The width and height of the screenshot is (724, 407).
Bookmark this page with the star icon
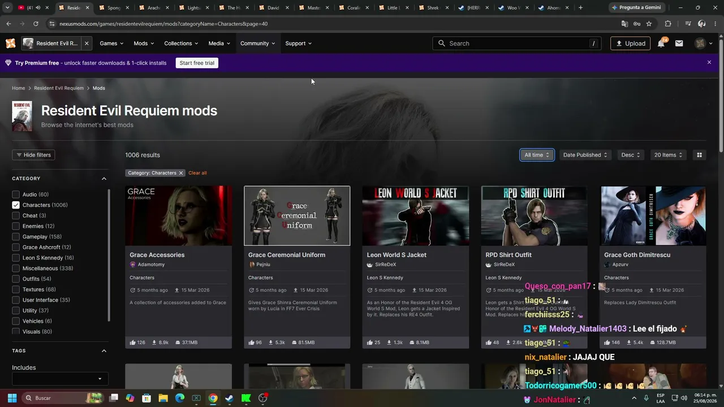click(x=649, y=24)
